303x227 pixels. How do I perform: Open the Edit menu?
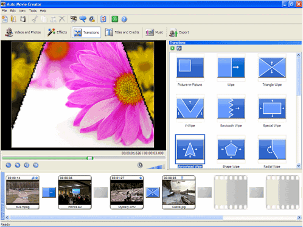click(x=13, y=11)
